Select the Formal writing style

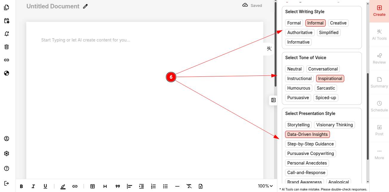point(294,23)
